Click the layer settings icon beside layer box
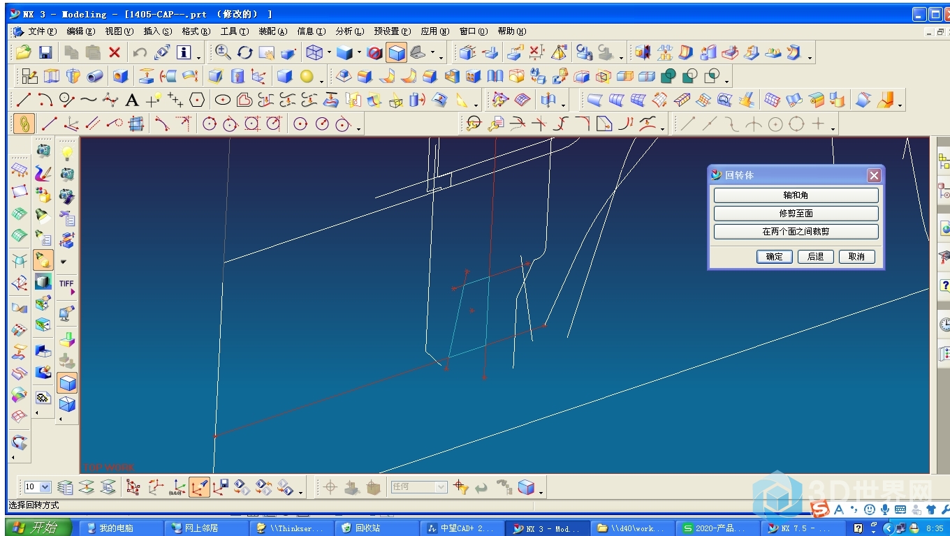 pos(65,486)
